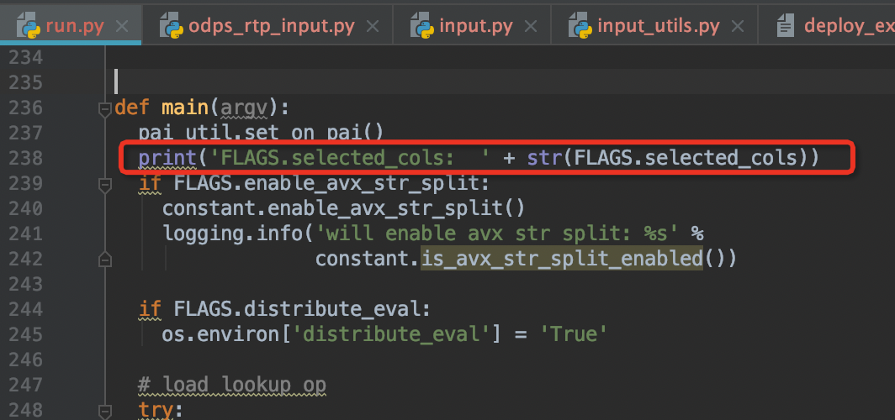The height and width of the screenshot is (420, 895).
Task: Click the 'try' keyword on line 248
Action: (x=156, y=409)
